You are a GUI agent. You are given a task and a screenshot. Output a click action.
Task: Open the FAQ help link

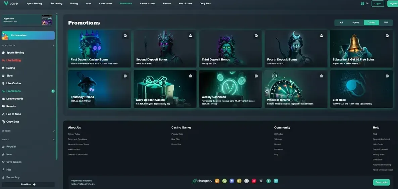pos(375,134)
